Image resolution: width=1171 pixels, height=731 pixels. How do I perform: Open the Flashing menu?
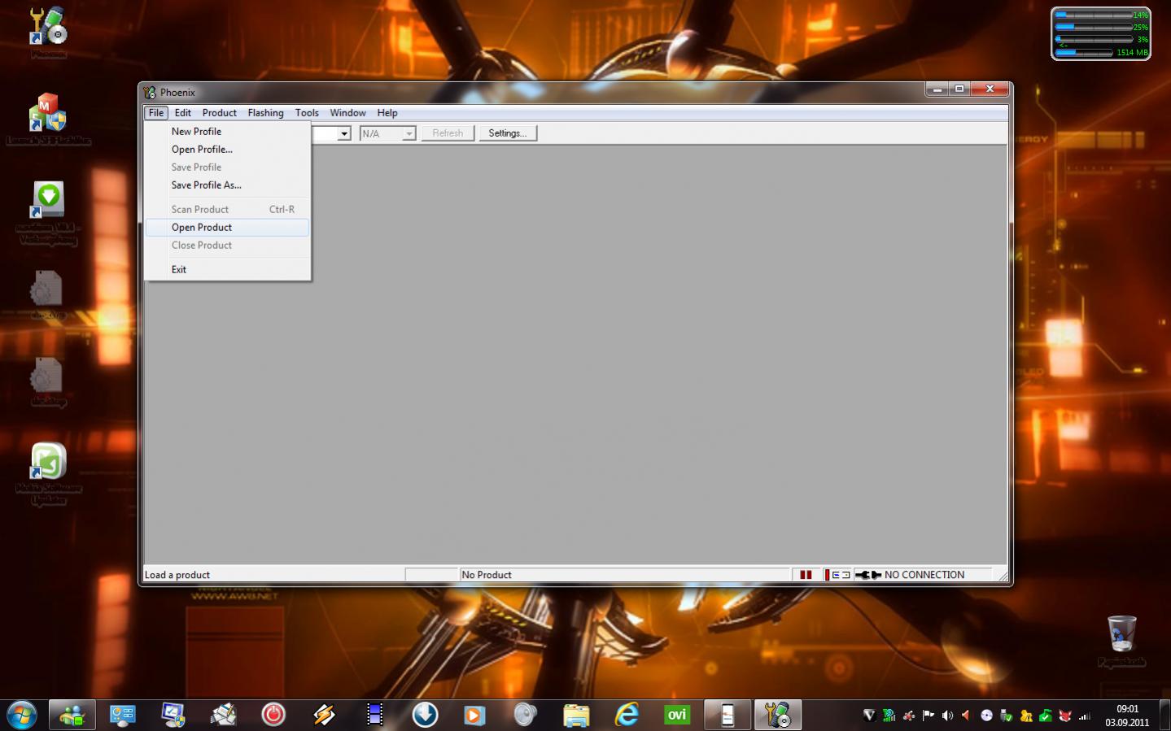266,113
